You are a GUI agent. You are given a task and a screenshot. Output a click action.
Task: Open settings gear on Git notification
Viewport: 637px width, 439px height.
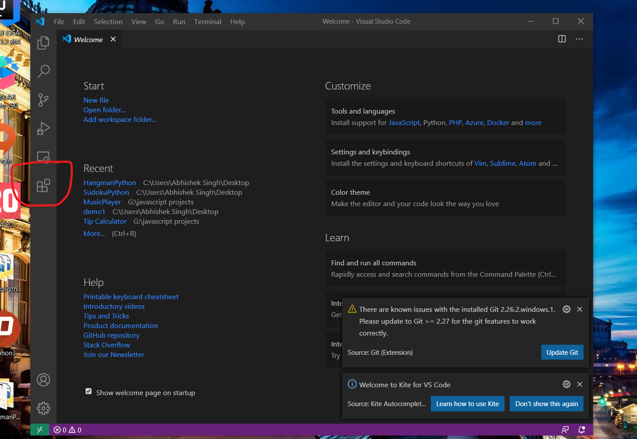tap(566, 309)
